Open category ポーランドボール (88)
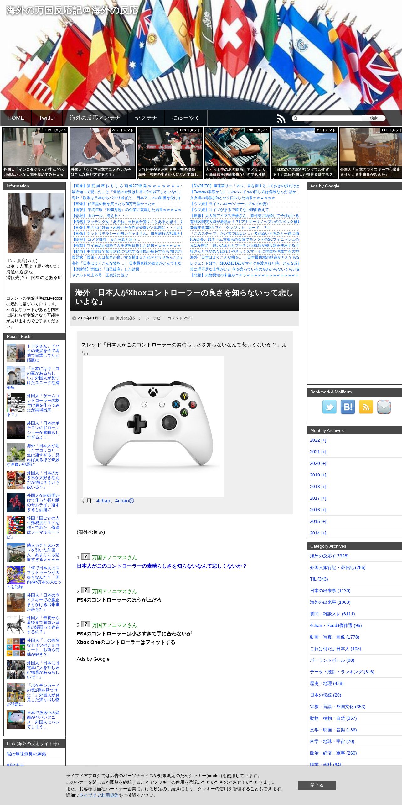 (x=332, y=660)
